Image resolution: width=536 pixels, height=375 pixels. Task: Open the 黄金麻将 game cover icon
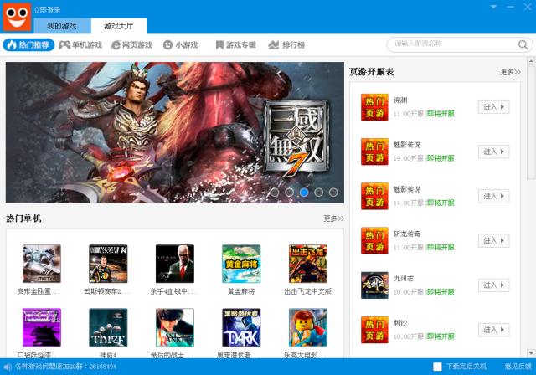click(x=241, y=264)
